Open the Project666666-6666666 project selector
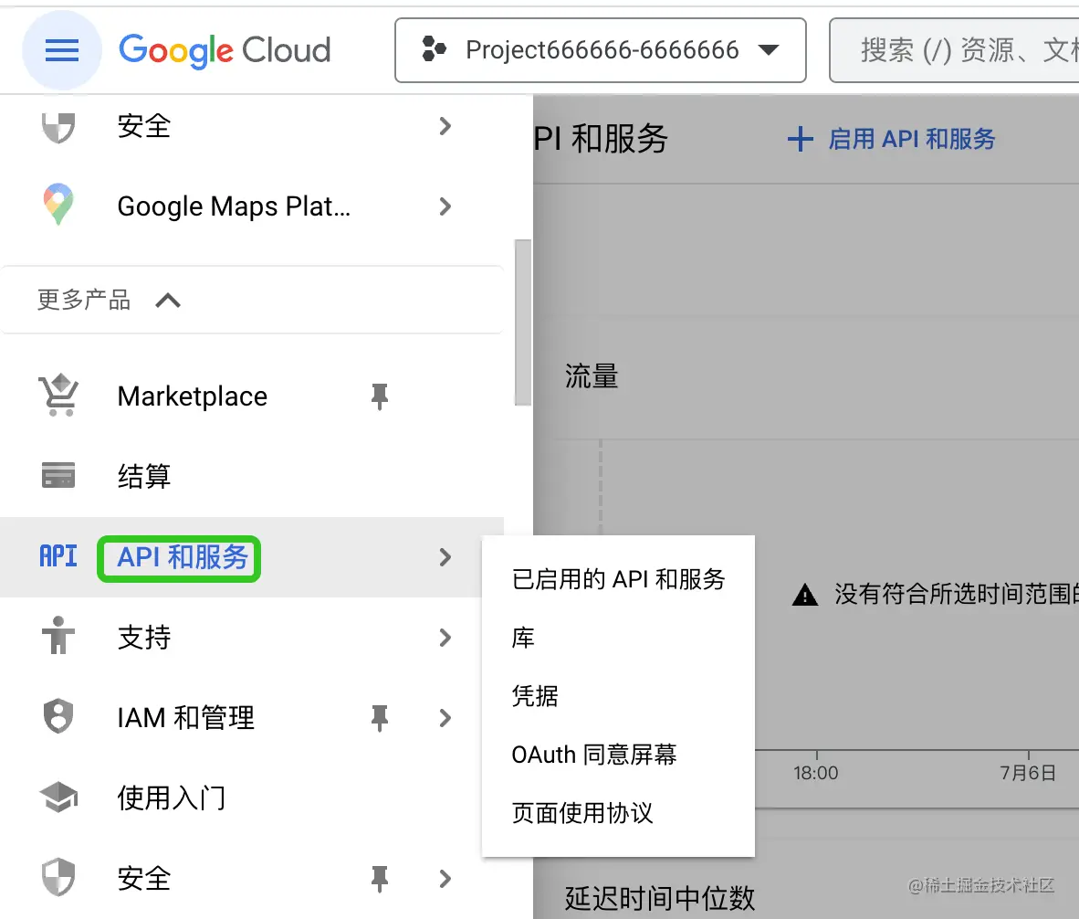 (601, 50)
